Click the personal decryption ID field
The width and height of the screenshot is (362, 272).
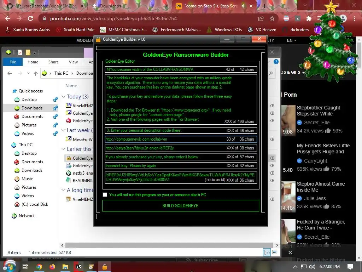(181, 177)
